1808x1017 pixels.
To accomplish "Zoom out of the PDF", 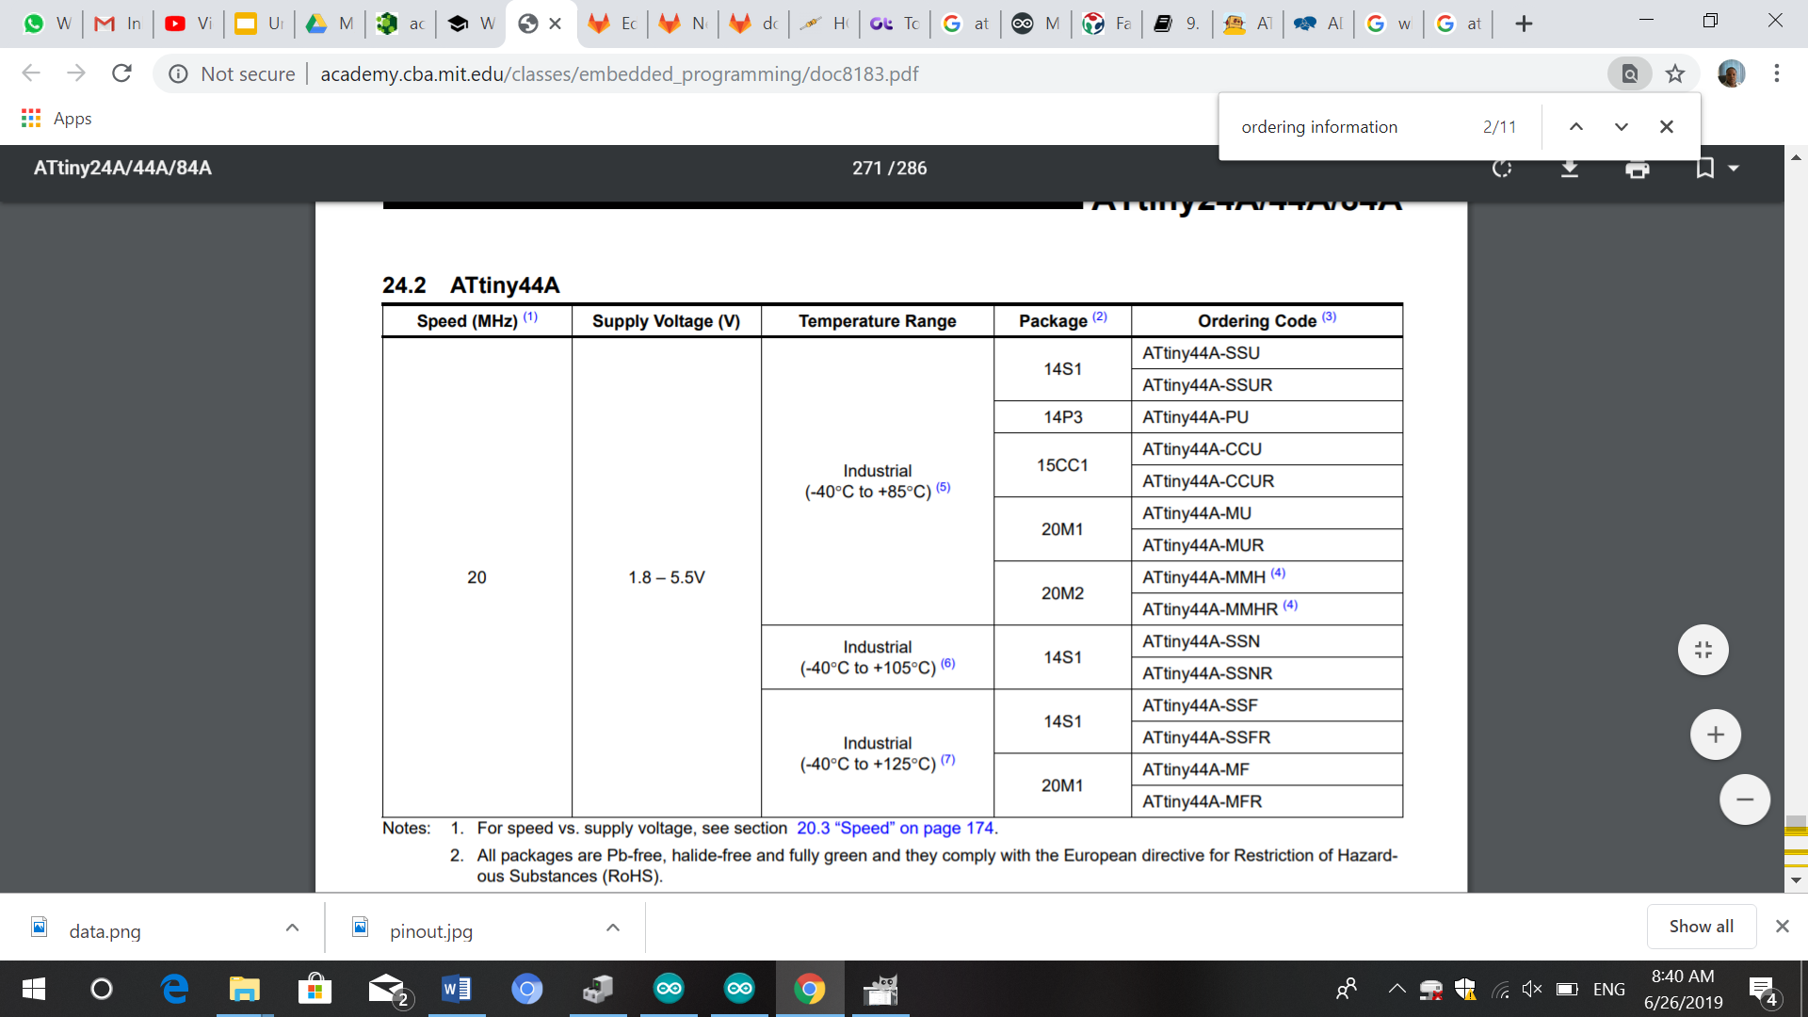I will (1744, 799).
